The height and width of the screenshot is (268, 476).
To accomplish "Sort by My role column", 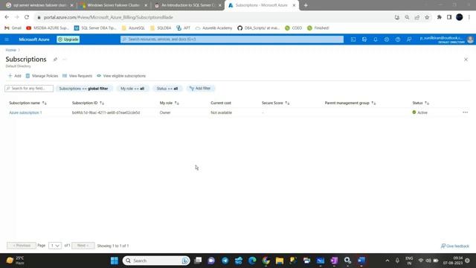I will pyautogui.click(x=169, y=103).
